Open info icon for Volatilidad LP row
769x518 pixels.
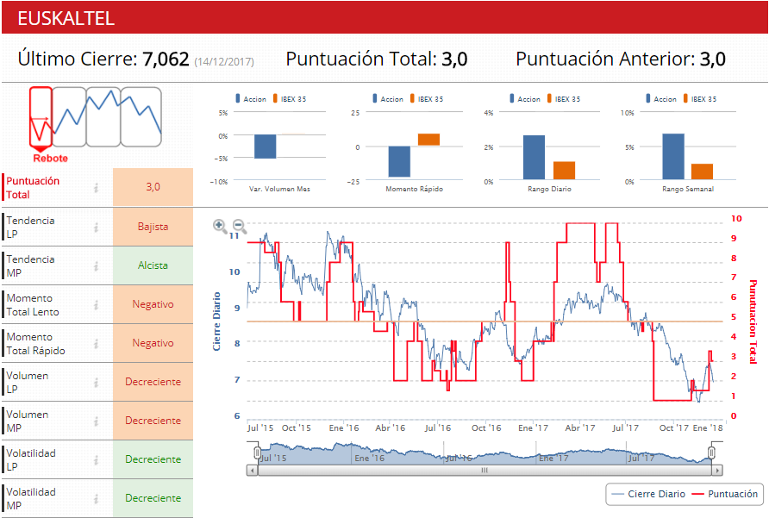97,459
